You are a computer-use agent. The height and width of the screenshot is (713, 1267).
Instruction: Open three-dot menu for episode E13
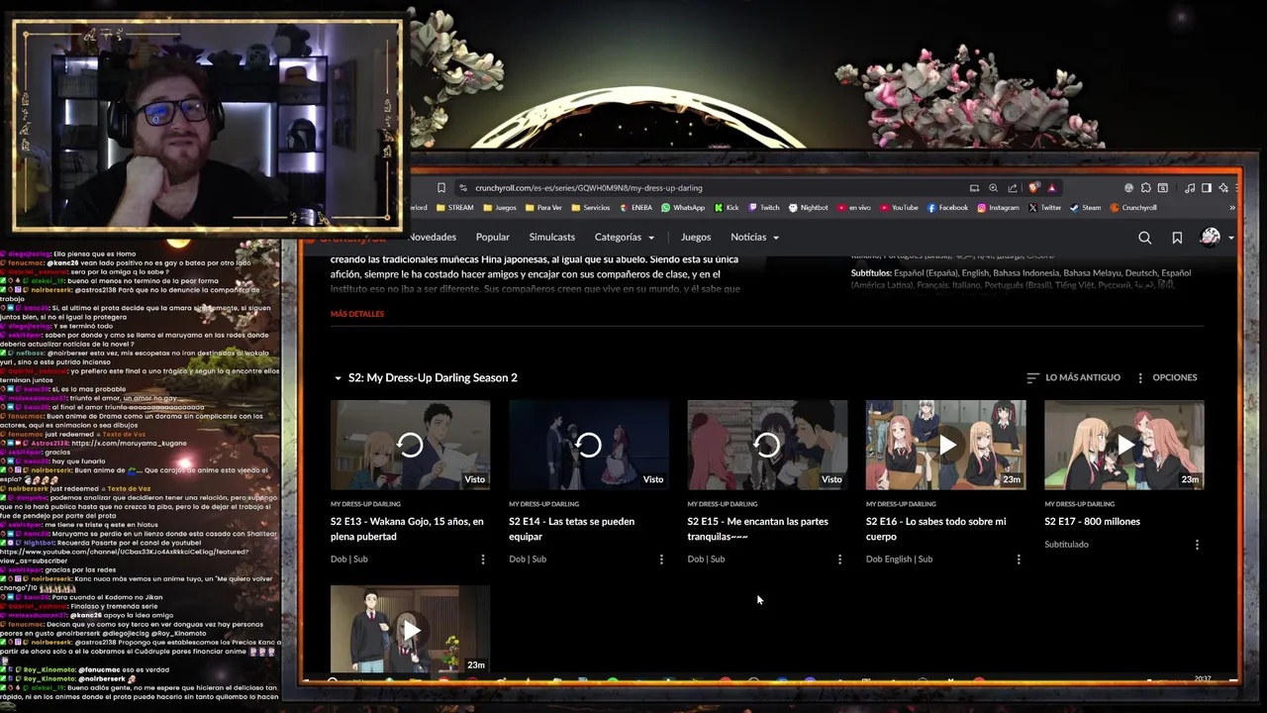point(483,560)
